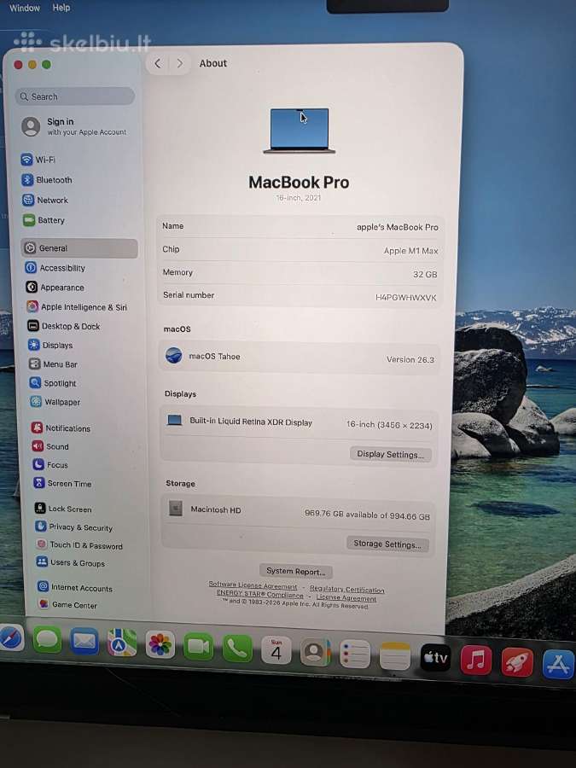Open Game Center settings in the sidebar
The image size is (576, 768).
pyautogui.click(x=68, y=604)
